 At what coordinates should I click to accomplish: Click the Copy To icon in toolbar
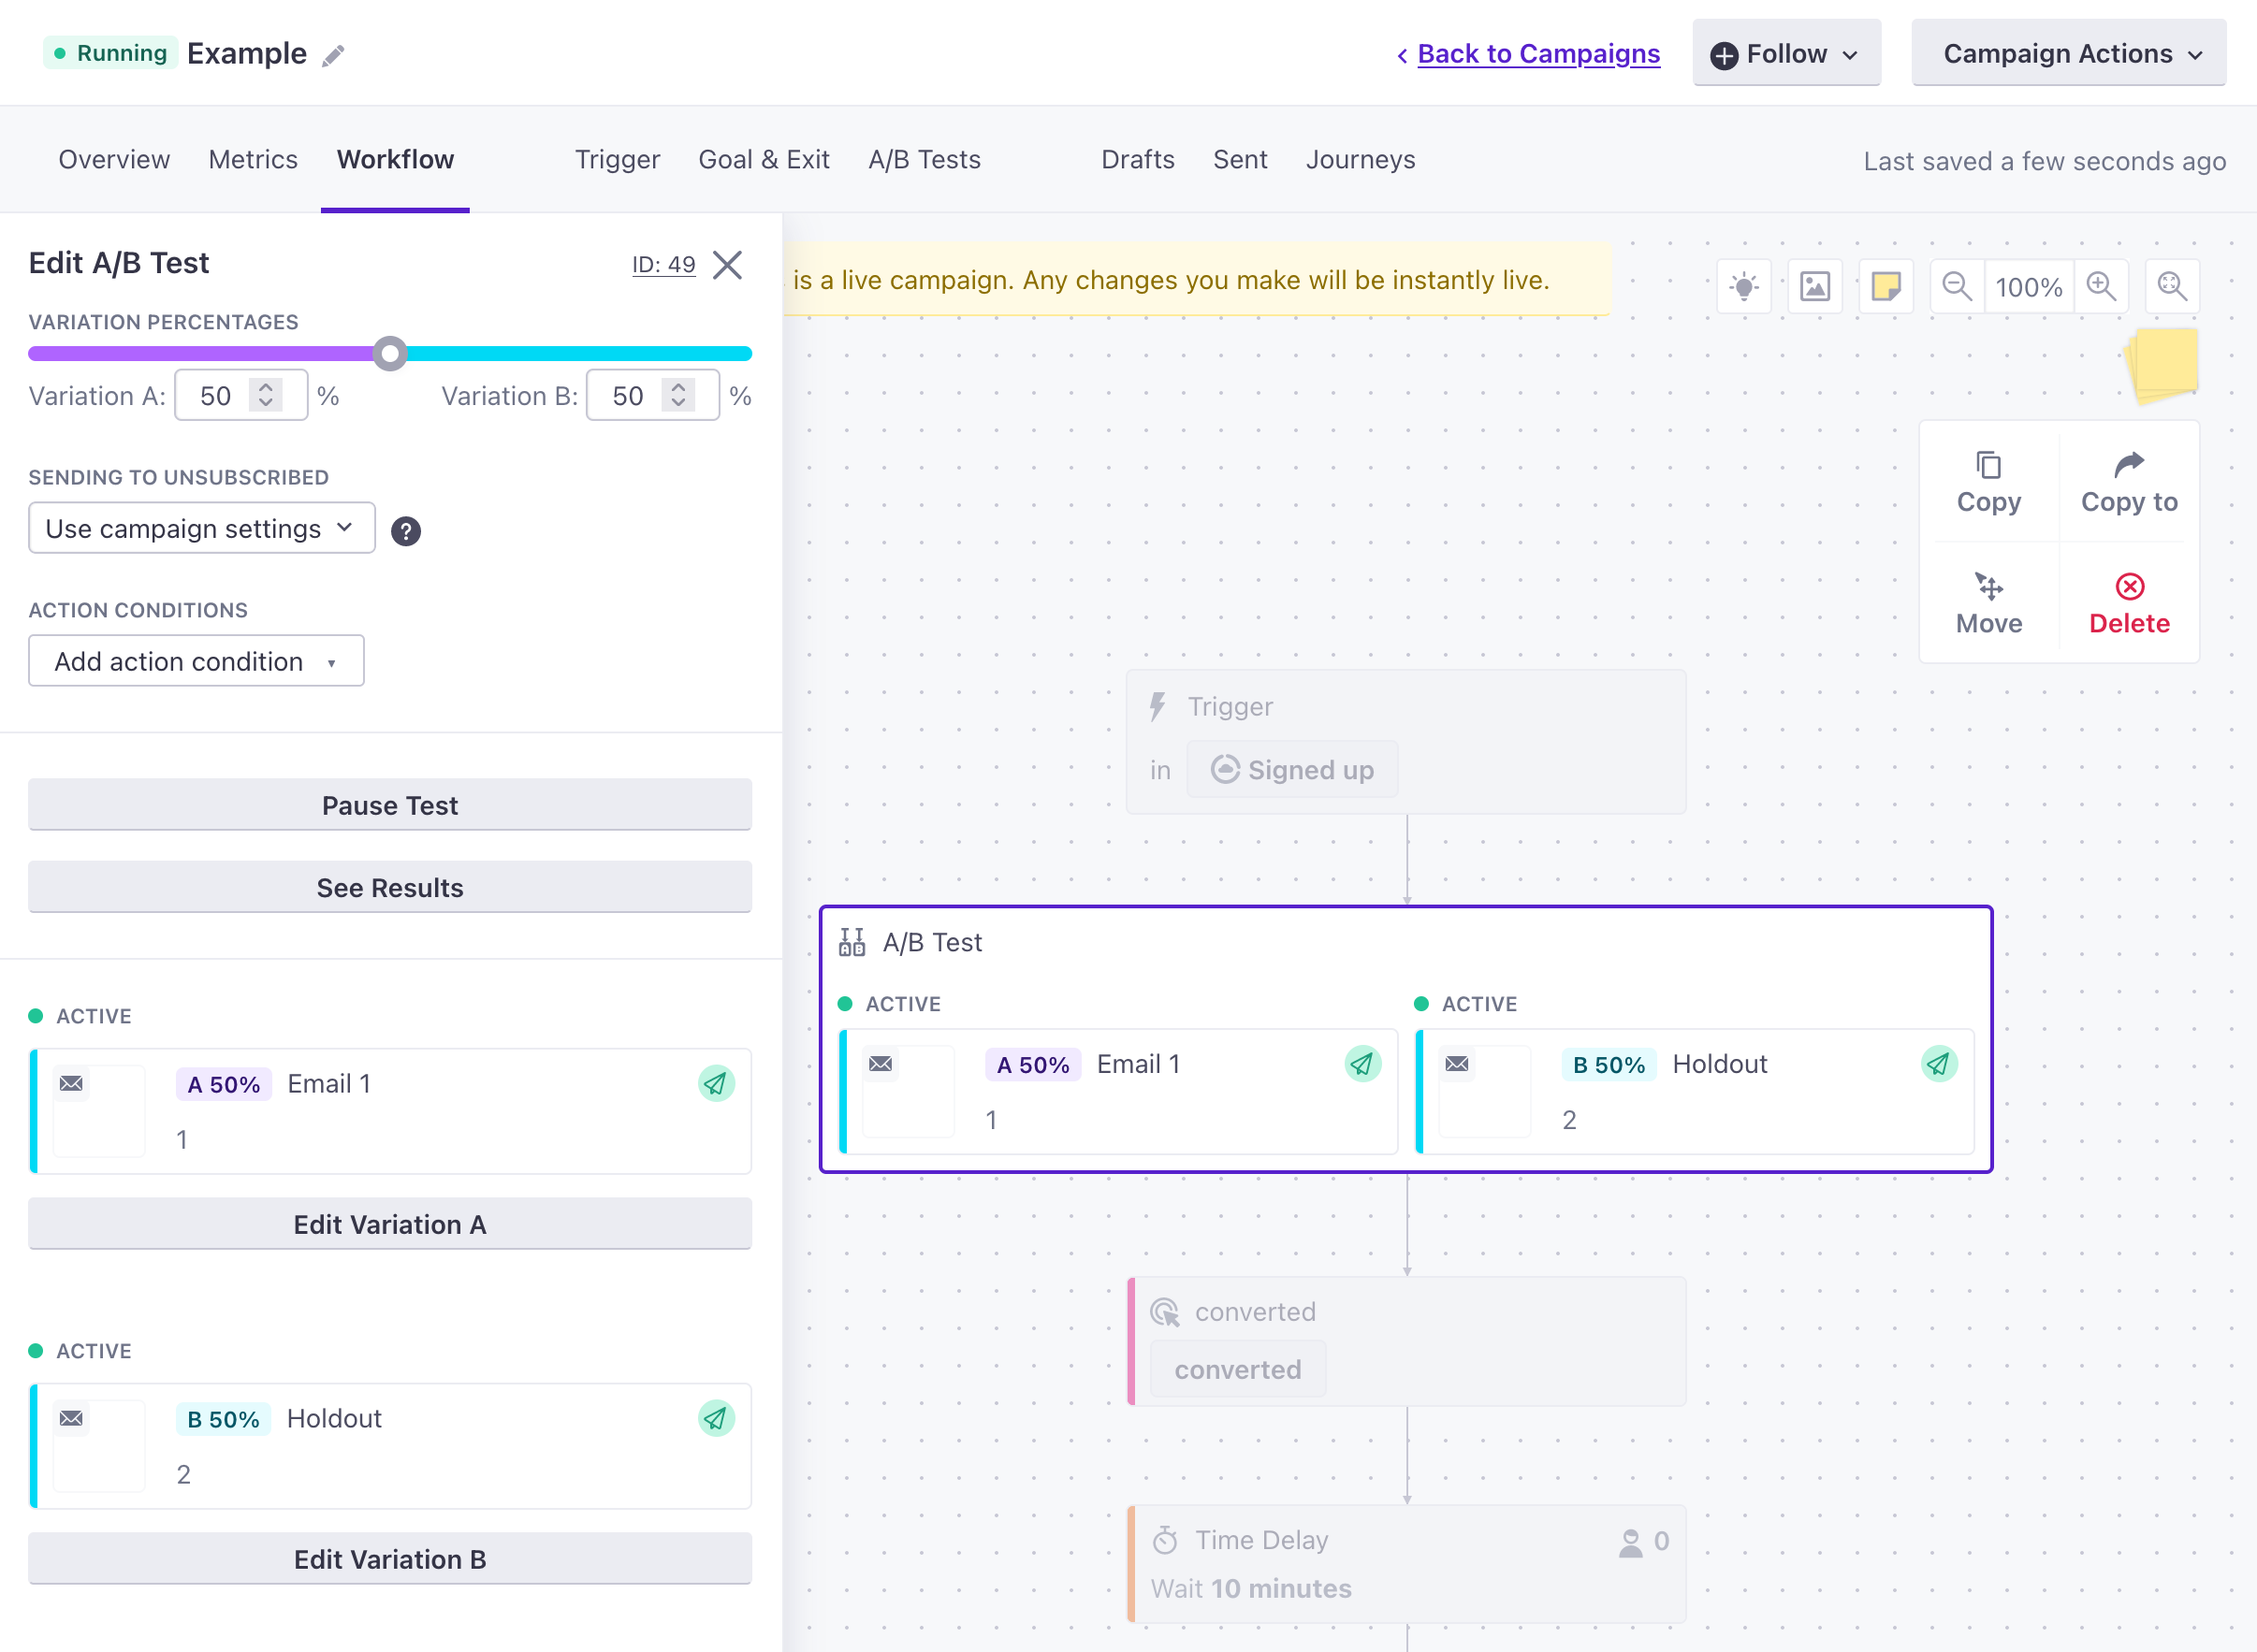(x=2129, y=482)
